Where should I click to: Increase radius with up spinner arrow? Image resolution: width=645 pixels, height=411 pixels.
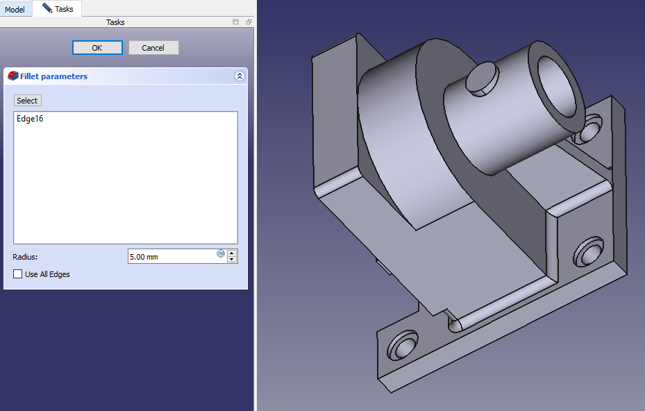tap(232, 253)
